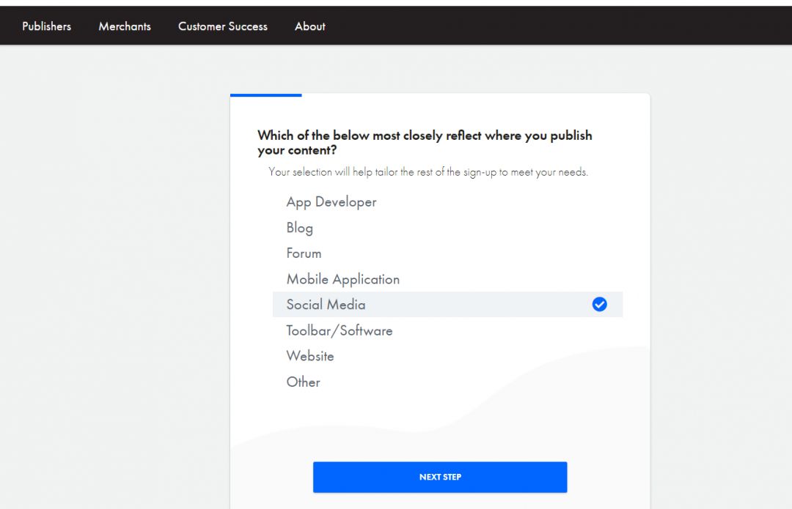
Task: Select Website as the content type
Action: (310, 356)
